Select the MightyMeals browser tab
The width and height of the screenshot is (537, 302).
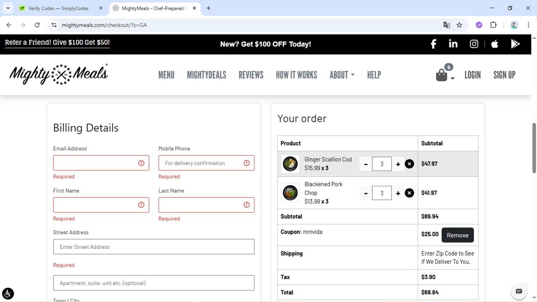tap(155, 8)
